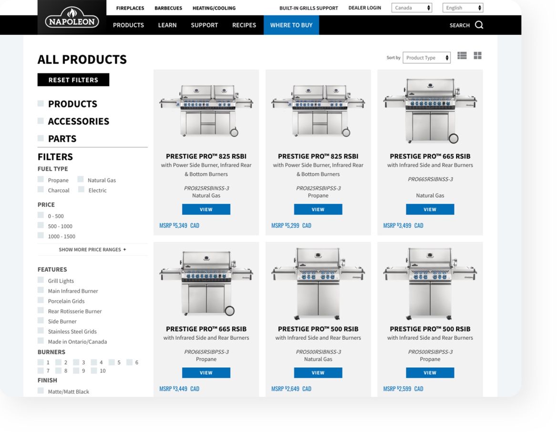
Task: Enable the Made in Ontario/Canada filter
Action: click(x=41, y=341)
